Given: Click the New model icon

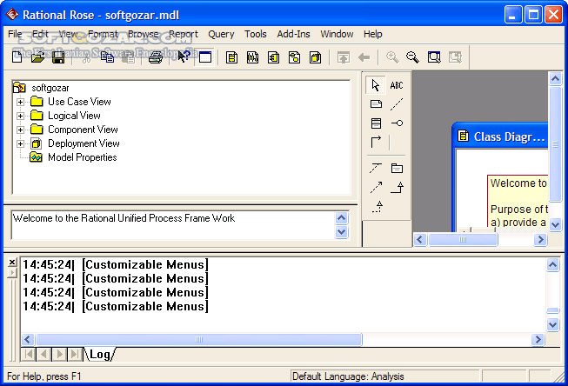Looking at the screenshot, I should pos(17,57).
